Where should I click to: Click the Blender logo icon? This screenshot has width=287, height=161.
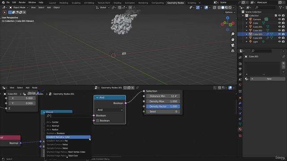point(3,3)
